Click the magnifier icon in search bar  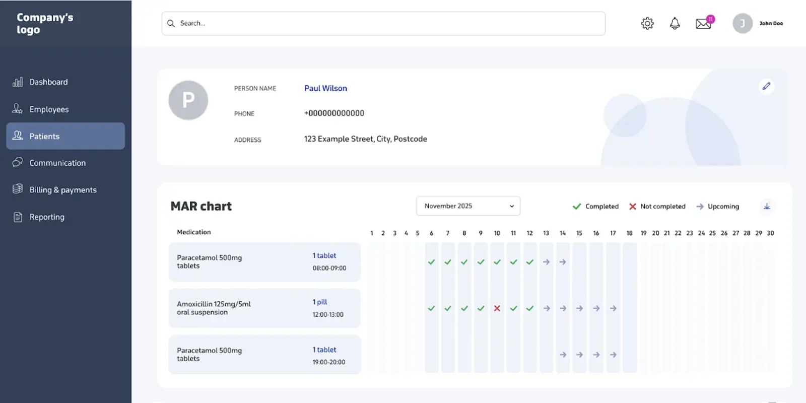click(171, 24)
